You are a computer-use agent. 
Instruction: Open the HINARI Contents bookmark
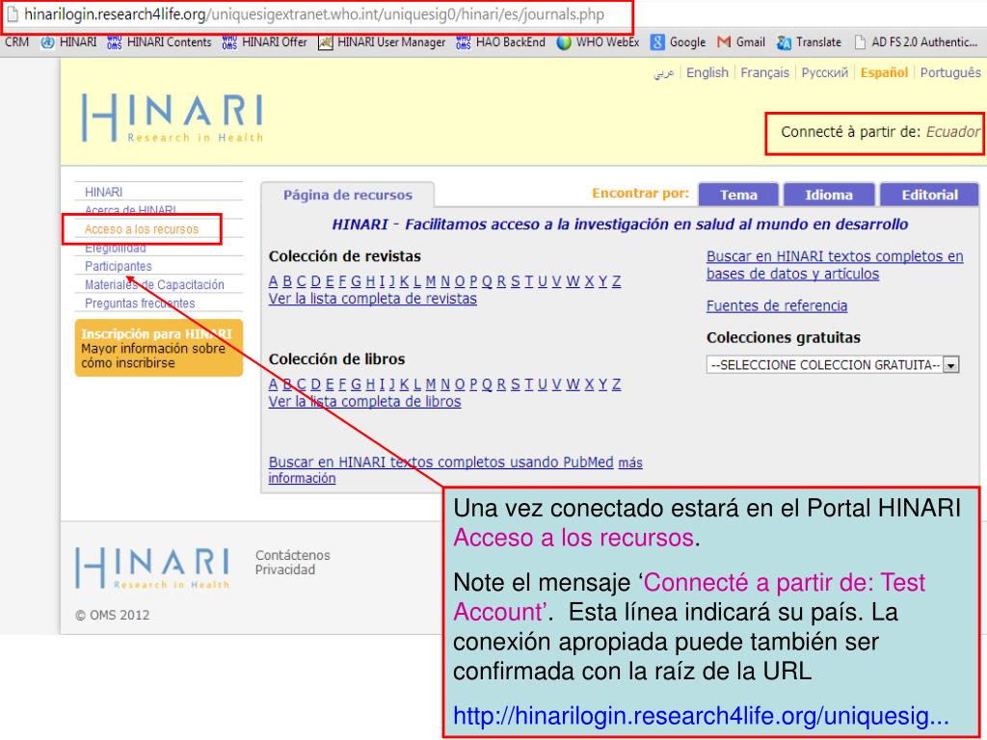click(159, 42)
